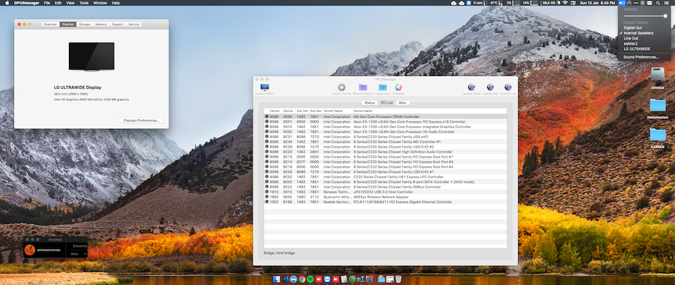Switch to the Status tab in DPCIManager
This screenshot has height=285, width=675.
tap(369, 103)
